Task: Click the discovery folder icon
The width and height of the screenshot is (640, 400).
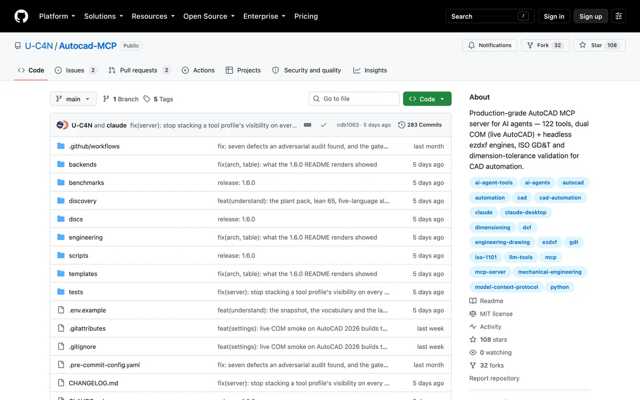Action: (61, 201)
